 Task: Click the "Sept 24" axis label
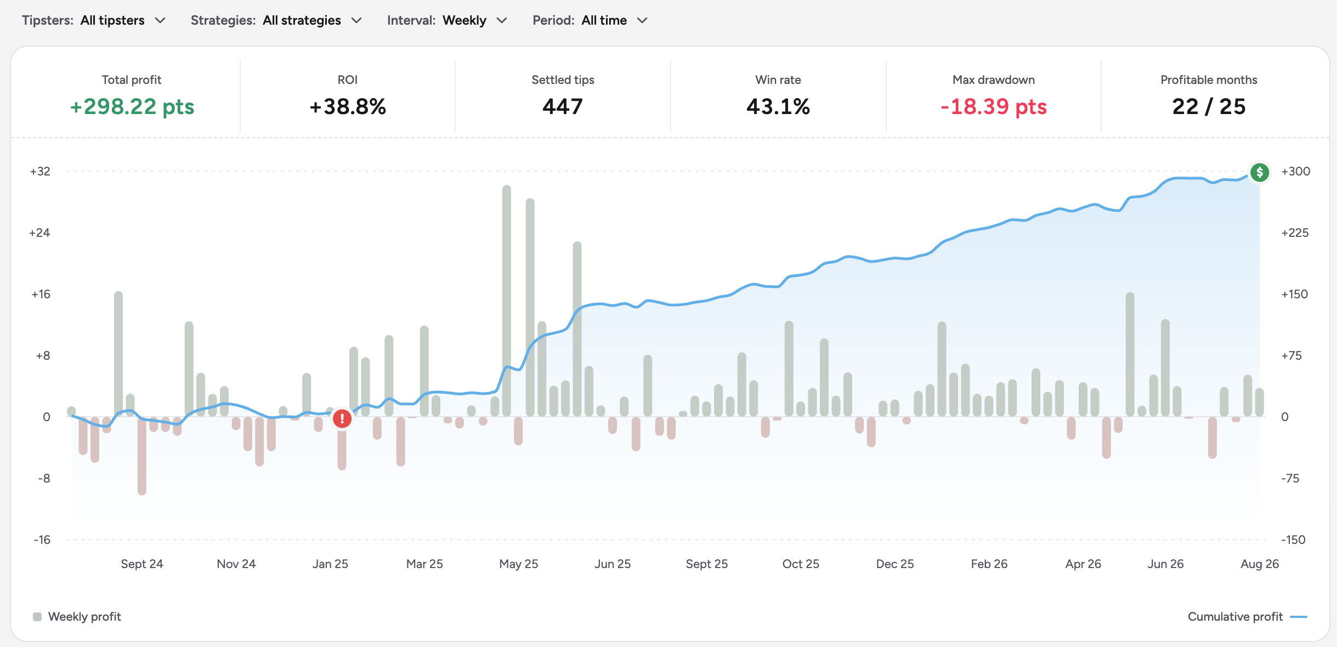click(x=142, y=564)
